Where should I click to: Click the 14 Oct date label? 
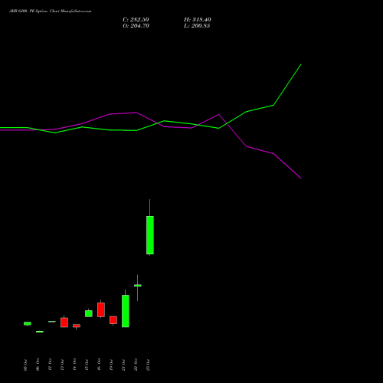[x=74, y=365]
